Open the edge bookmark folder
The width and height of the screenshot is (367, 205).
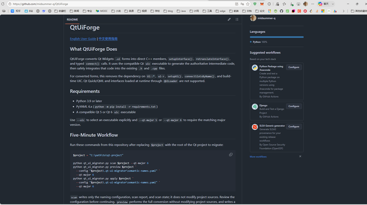(x=221, y=11)
